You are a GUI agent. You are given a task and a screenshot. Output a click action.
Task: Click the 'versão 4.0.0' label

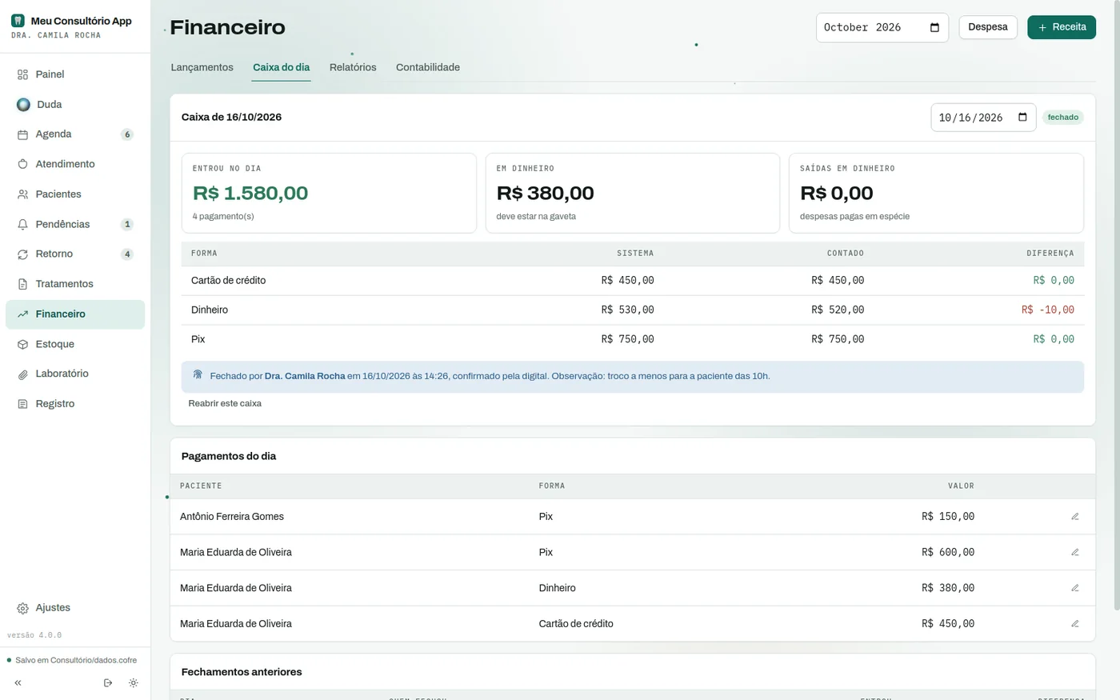(34, 635)
